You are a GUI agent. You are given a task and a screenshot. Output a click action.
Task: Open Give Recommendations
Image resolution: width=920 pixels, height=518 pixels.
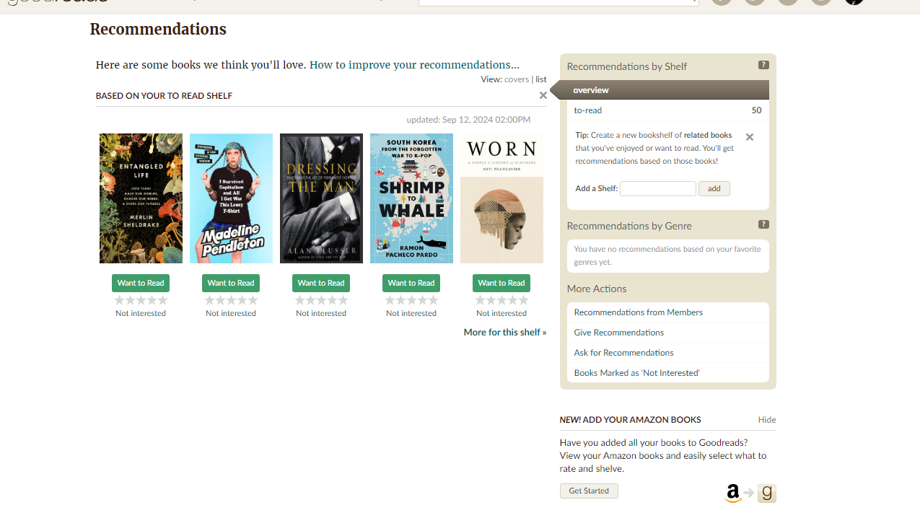(619, 333)
